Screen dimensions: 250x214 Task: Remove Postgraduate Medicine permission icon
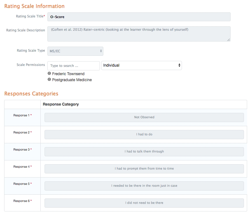[49, 80]
